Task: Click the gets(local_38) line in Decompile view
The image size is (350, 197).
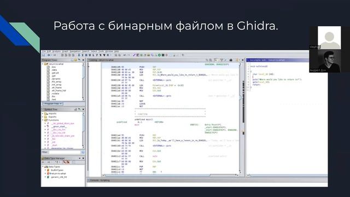Action: coord(261,82)
